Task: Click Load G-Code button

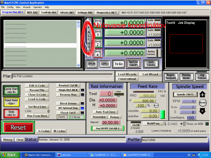Action: [37, 99]
